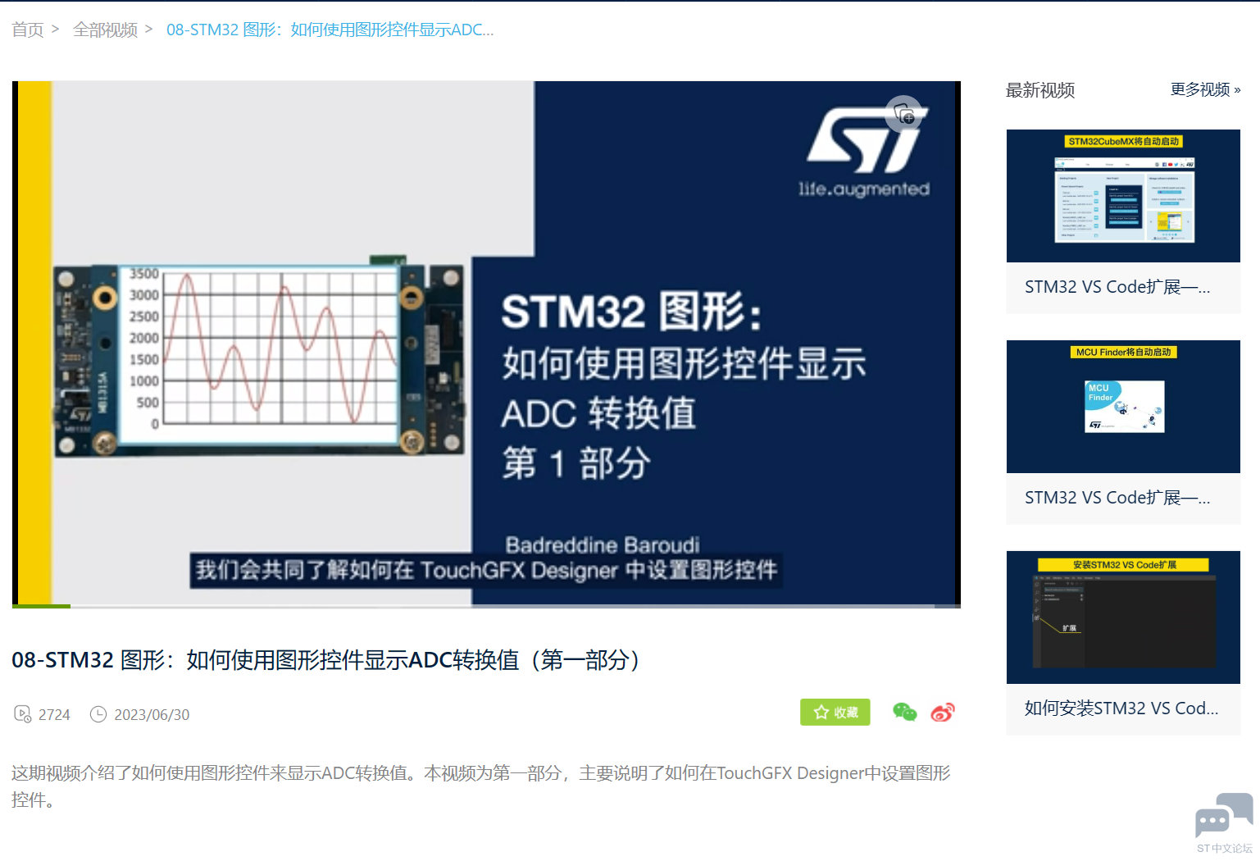Screen dimensions: 1260x861
Task: Click the date 2023/06/30
Action: click(x=152, y=715)
